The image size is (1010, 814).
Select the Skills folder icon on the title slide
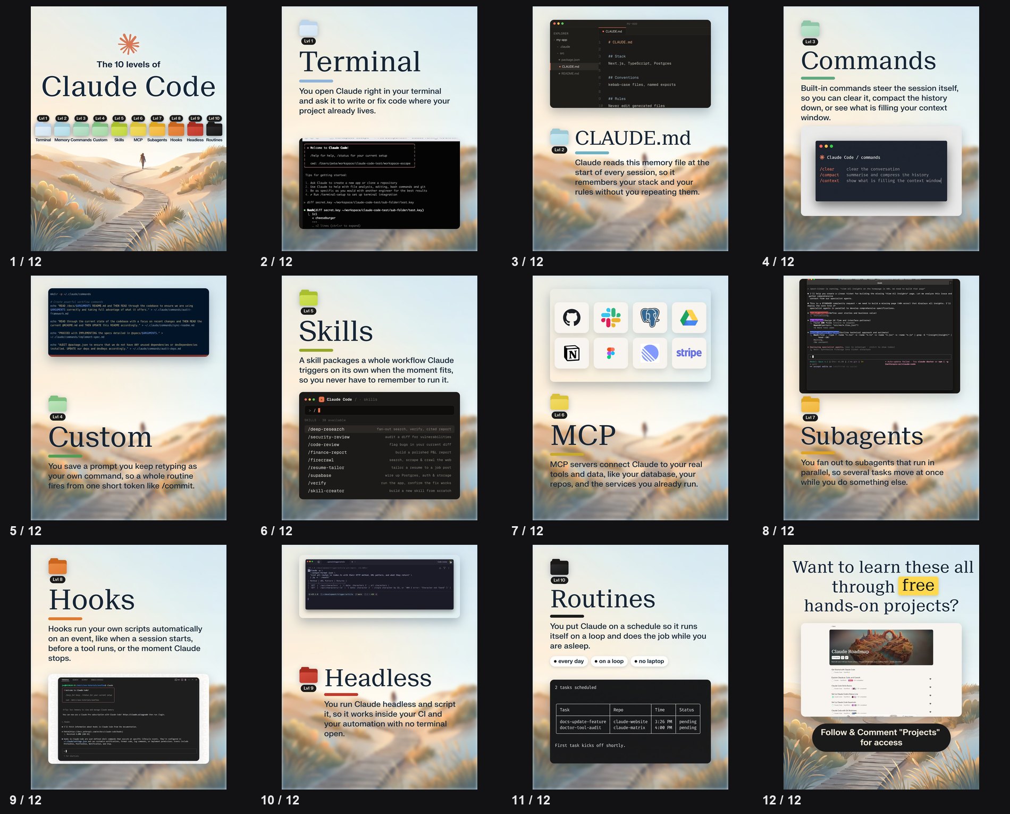pyautogui.click(x=119, y=129)
